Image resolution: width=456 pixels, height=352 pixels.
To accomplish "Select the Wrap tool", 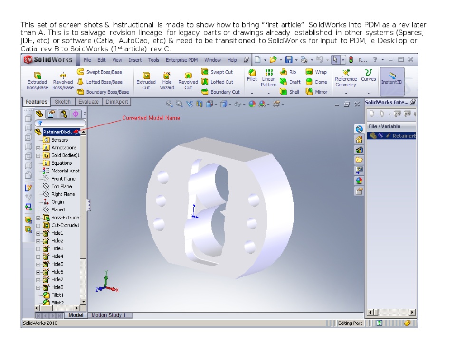I will [316, 72].
